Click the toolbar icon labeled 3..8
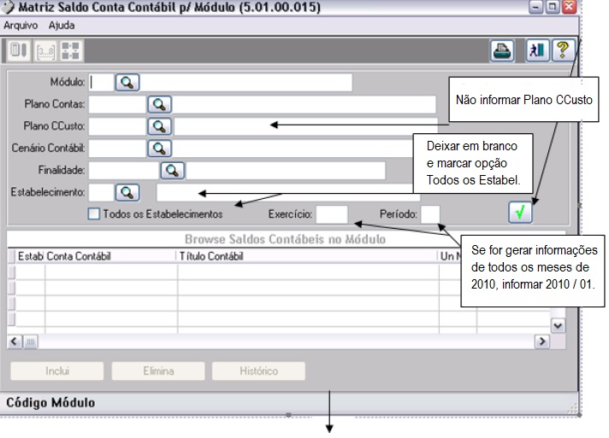 (45, 51)
